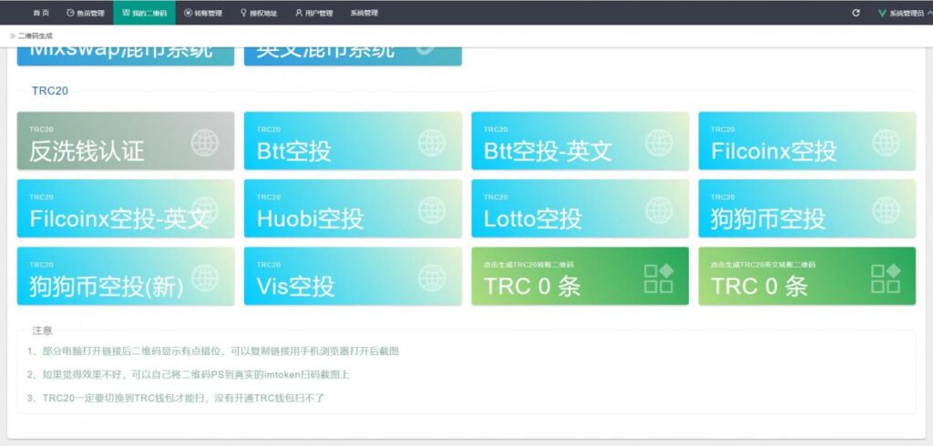The width and height of the screenshot is (933, 446).
Task: Open 转账管理 in the top navigation
Action: [203, 13]
